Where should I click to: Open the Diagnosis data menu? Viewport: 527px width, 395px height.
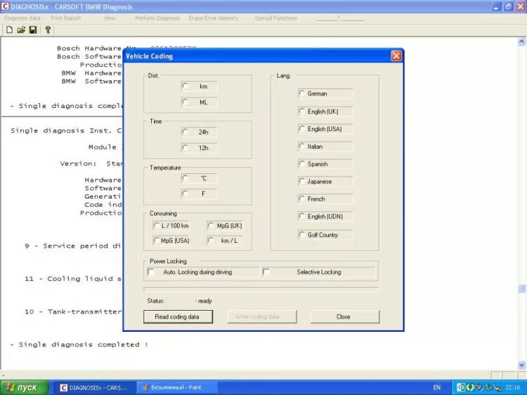pos(22,18)
